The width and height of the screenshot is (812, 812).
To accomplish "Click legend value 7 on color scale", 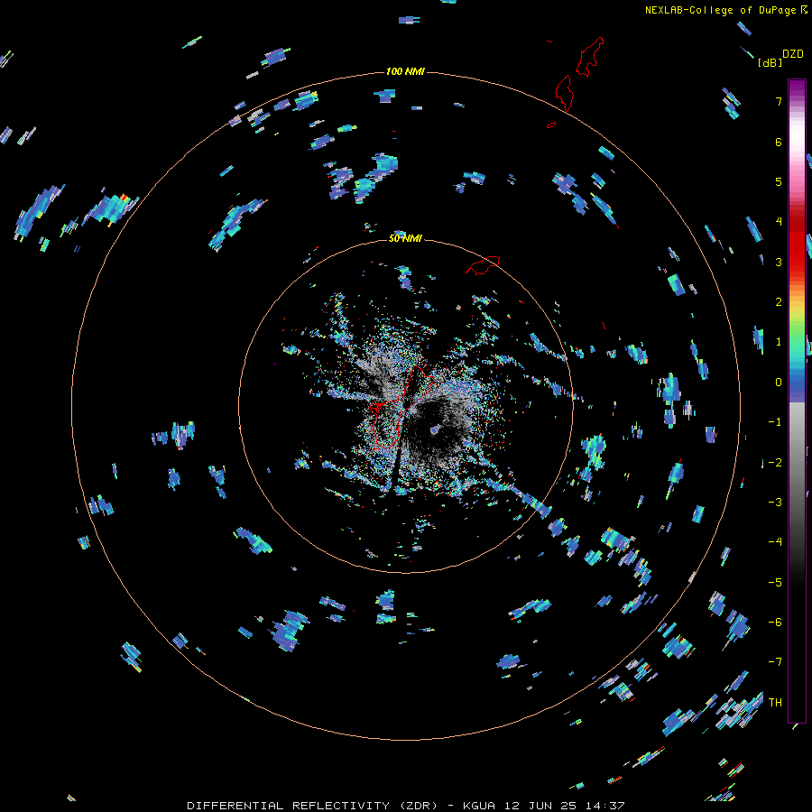I will click(779, 101).
